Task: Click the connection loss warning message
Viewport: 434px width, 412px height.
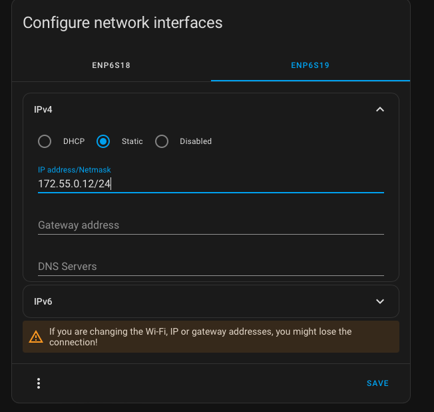Action: [x=200, y=337]
